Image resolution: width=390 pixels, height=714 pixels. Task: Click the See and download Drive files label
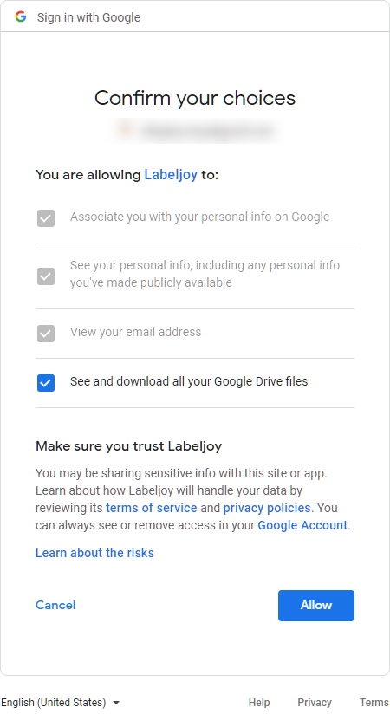point(189,381)
